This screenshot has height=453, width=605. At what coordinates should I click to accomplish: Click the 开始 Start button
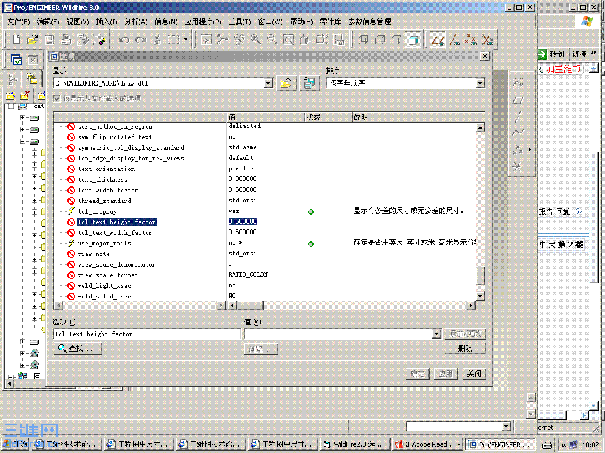pos(15,444)
